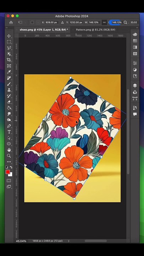The height and width of the screenshot is (256, 144).
Task: Select the Frame tool
Action: tap(9, 66)
